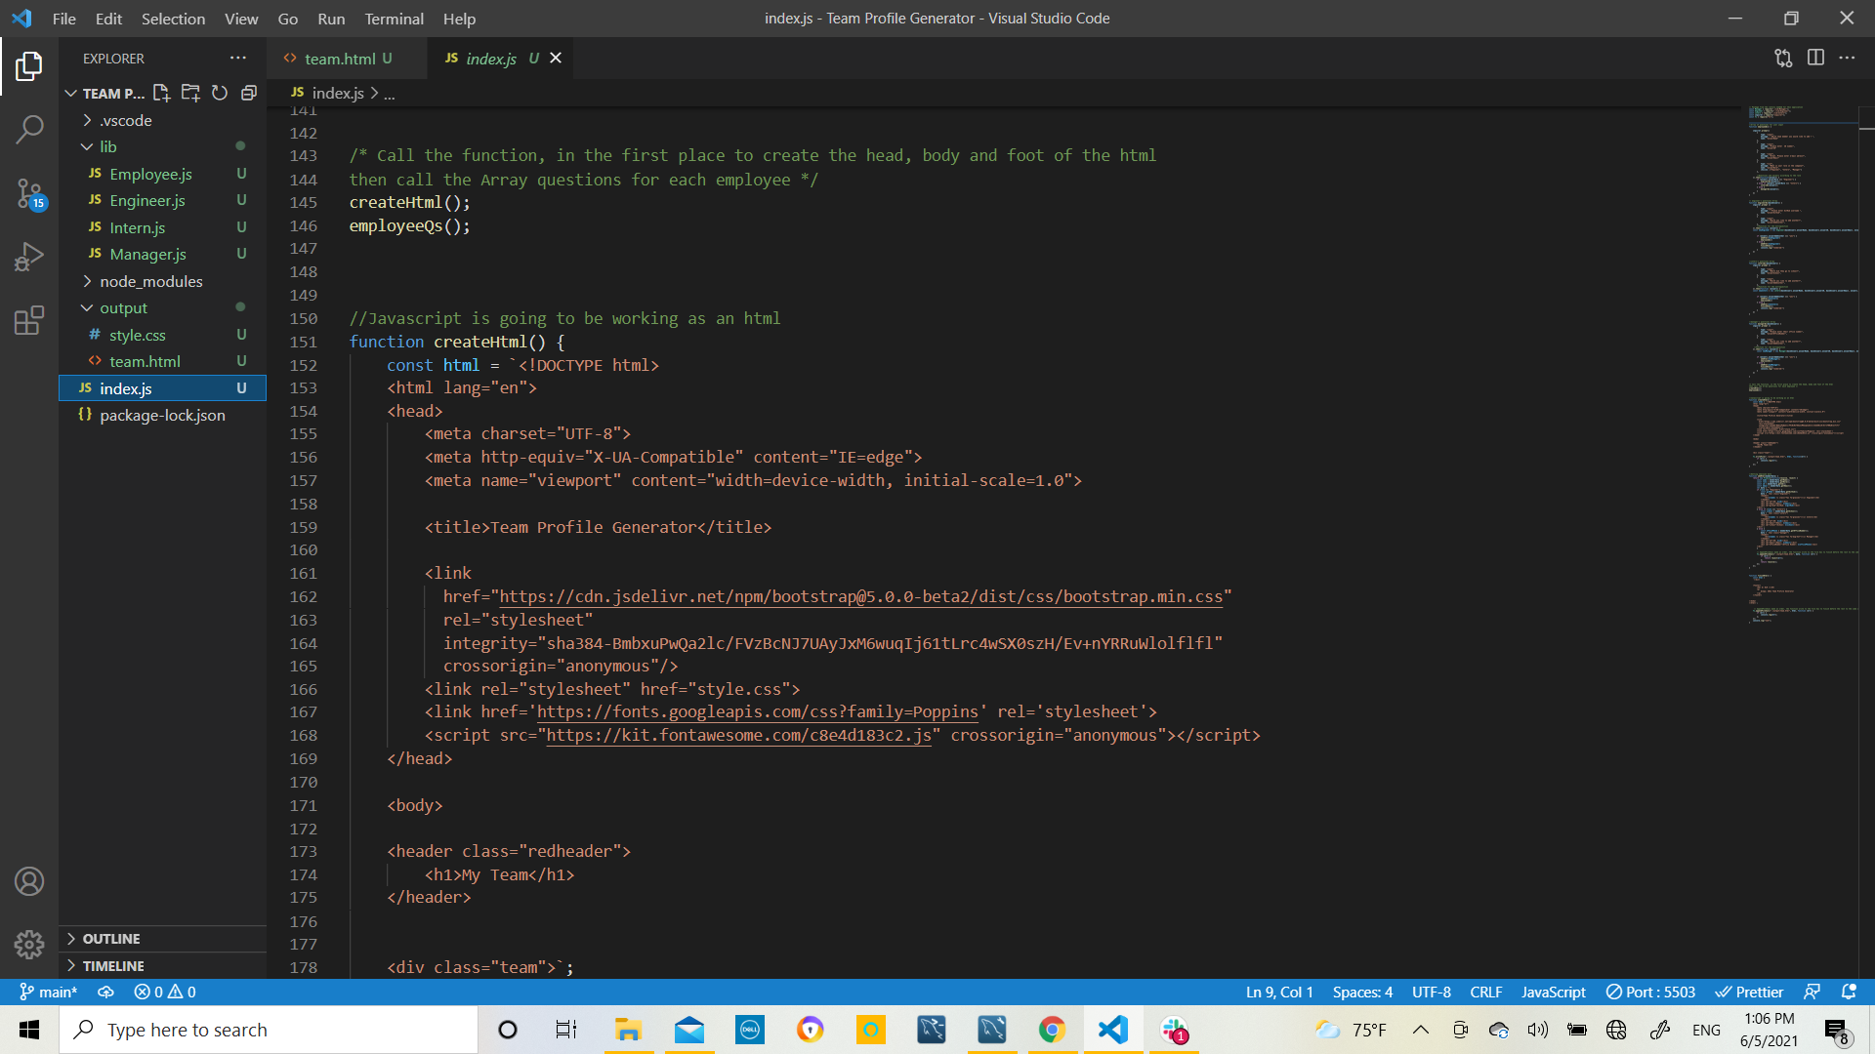Expand the .vscode folder
This screenshot has height=1054, width=1875.
(x=125, y=120)
